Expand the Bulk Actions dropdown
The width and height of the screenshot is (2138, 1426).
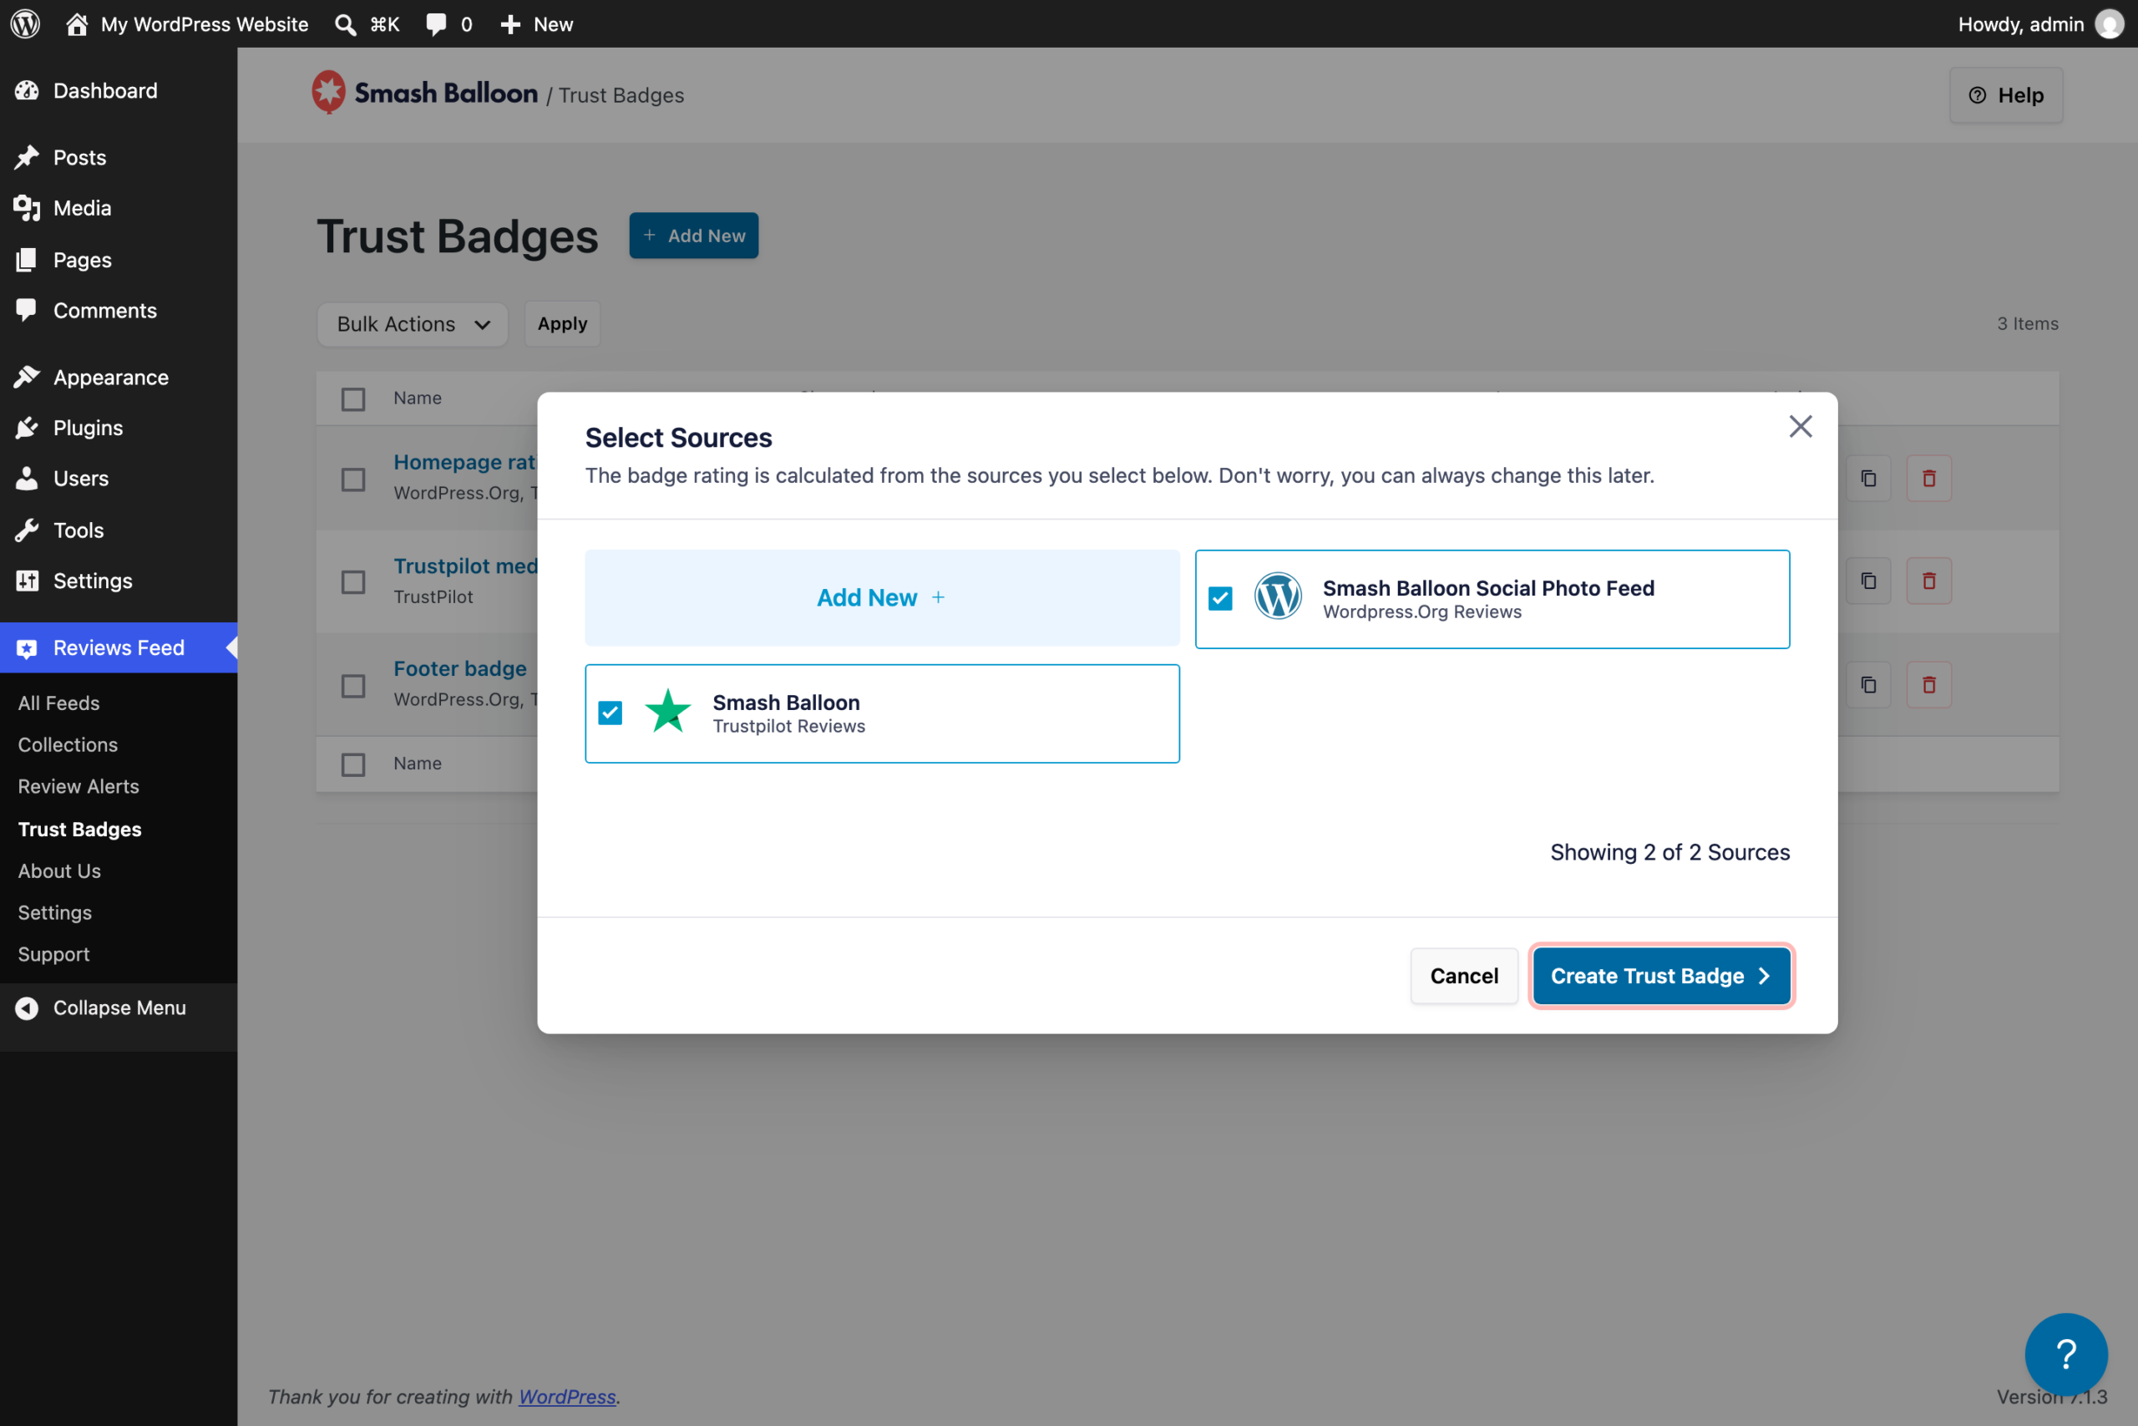tap(412, 324)
